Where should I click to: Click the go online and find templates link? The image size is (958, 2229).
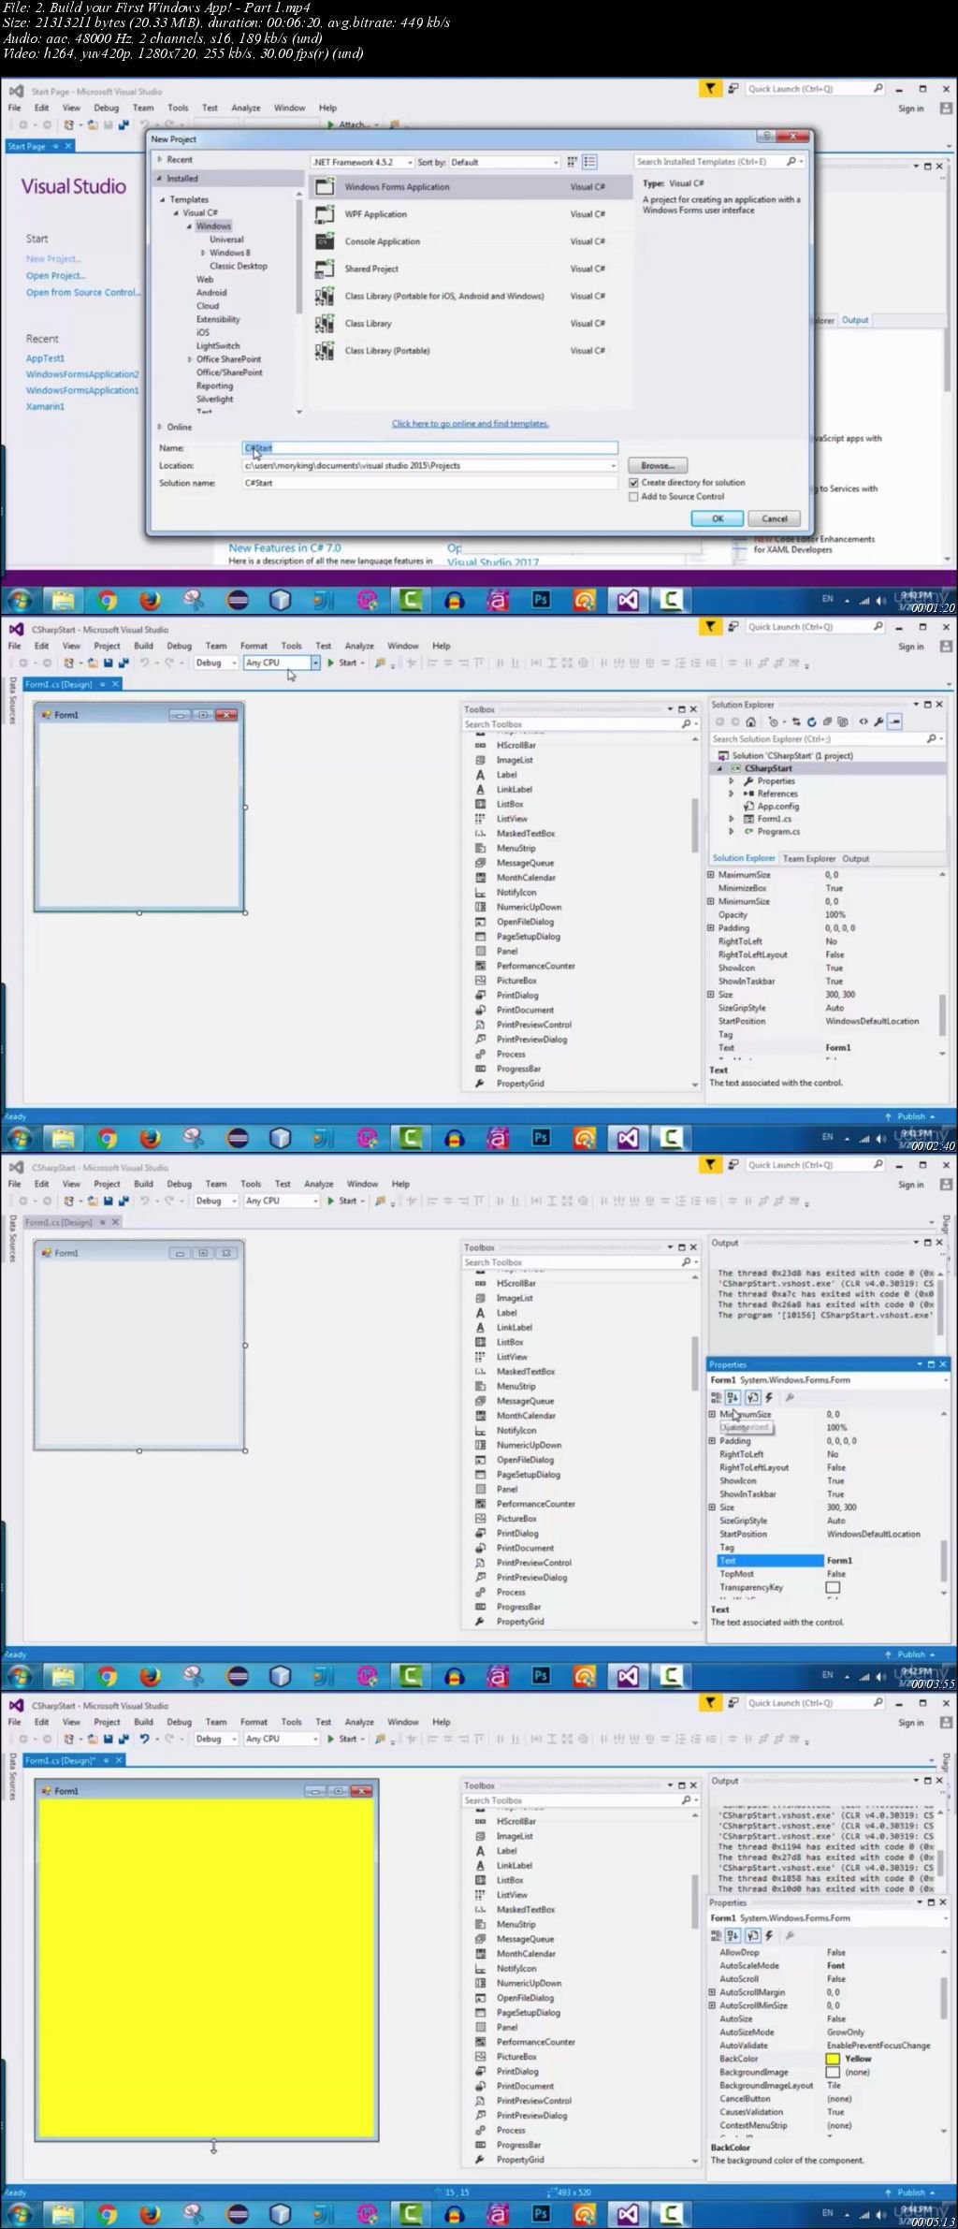pos(471,424)
